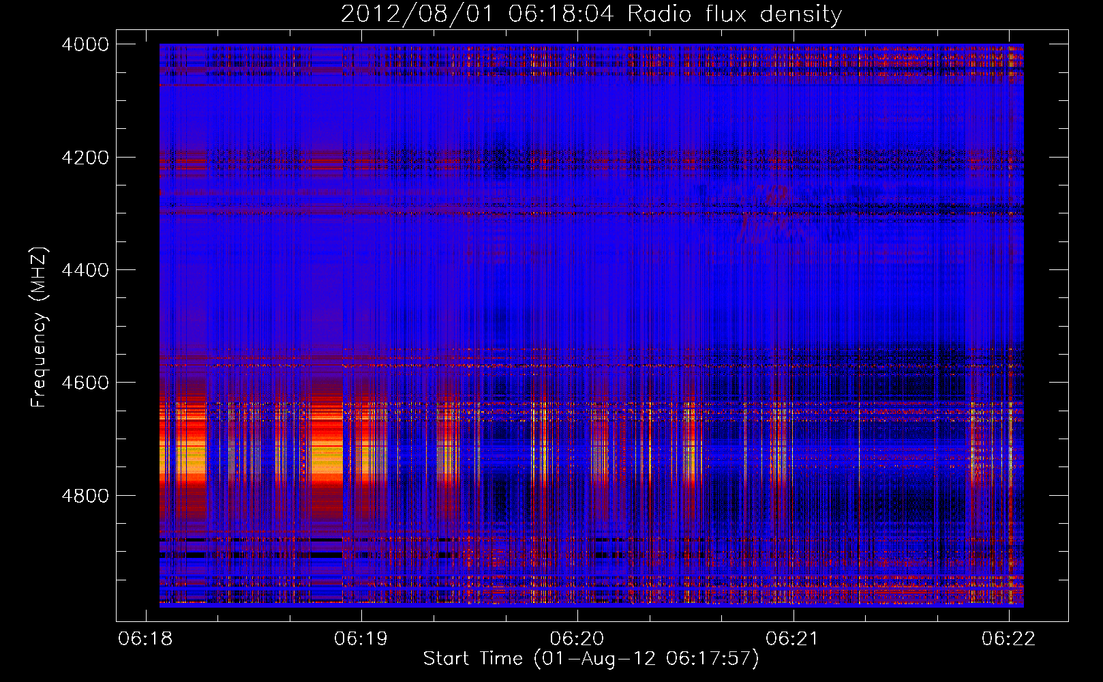The height and width of the screenshot is (682, 1103).
Task: Click the 06:22 time tick label
Action: point(1008,638)
